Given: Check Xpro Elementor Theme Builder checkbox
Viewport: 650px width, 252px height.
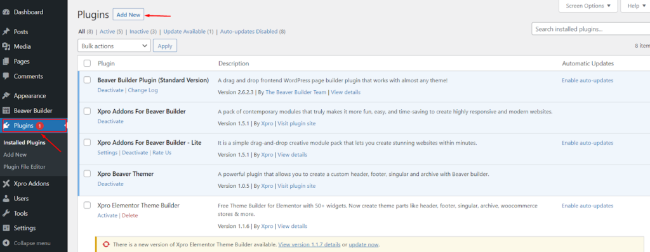Looking at the screenshot, I should 87,205.
